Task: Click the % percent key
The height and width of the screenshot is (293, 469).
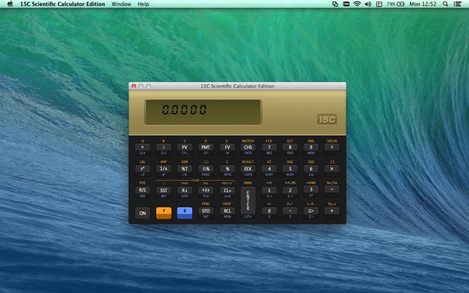Action: [227, 171]
